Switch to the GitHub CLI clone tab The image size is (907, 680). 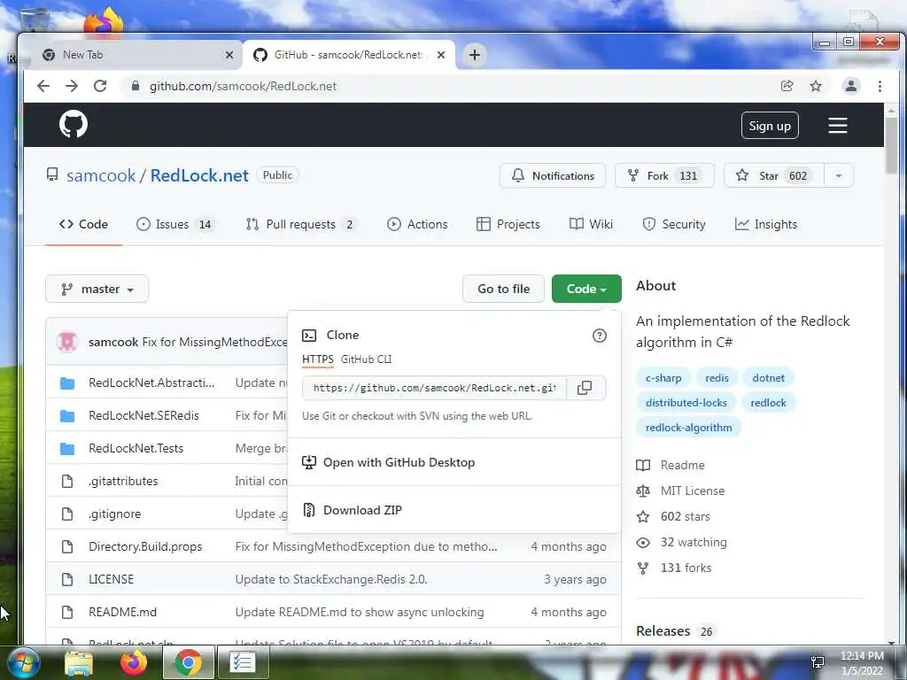coord(366,359)
